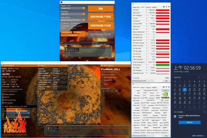Start the BENCHMARK P1080 preset
The width and height of the screenshot is (207, 138).
(101, 17)
